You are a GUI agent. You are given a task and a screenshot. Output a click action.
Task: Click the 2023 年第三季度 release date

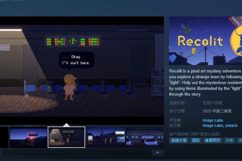click(217, 111)
